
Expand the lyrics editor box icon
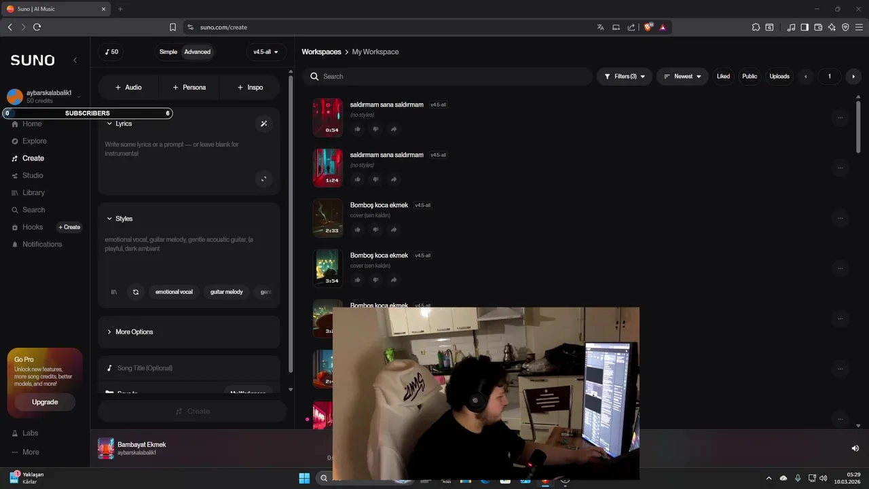click(263, 179)
